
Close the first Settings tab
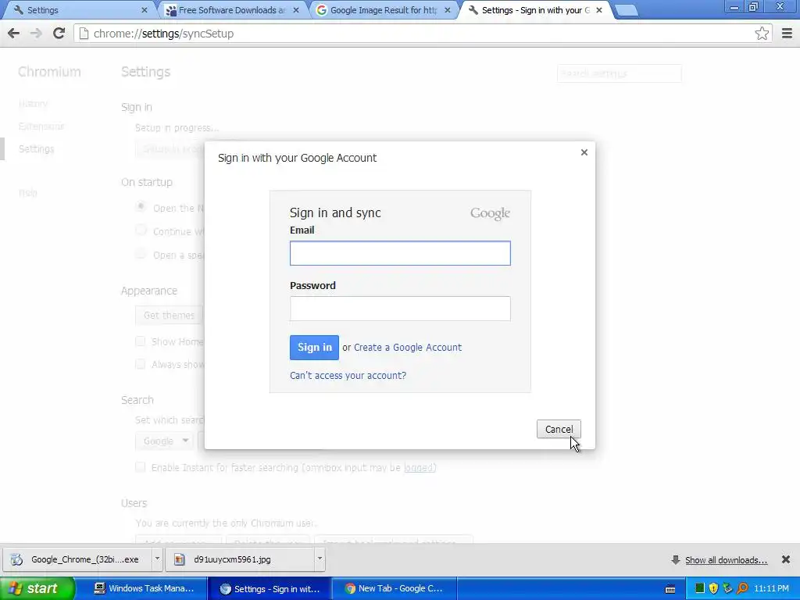pos(145,9)
